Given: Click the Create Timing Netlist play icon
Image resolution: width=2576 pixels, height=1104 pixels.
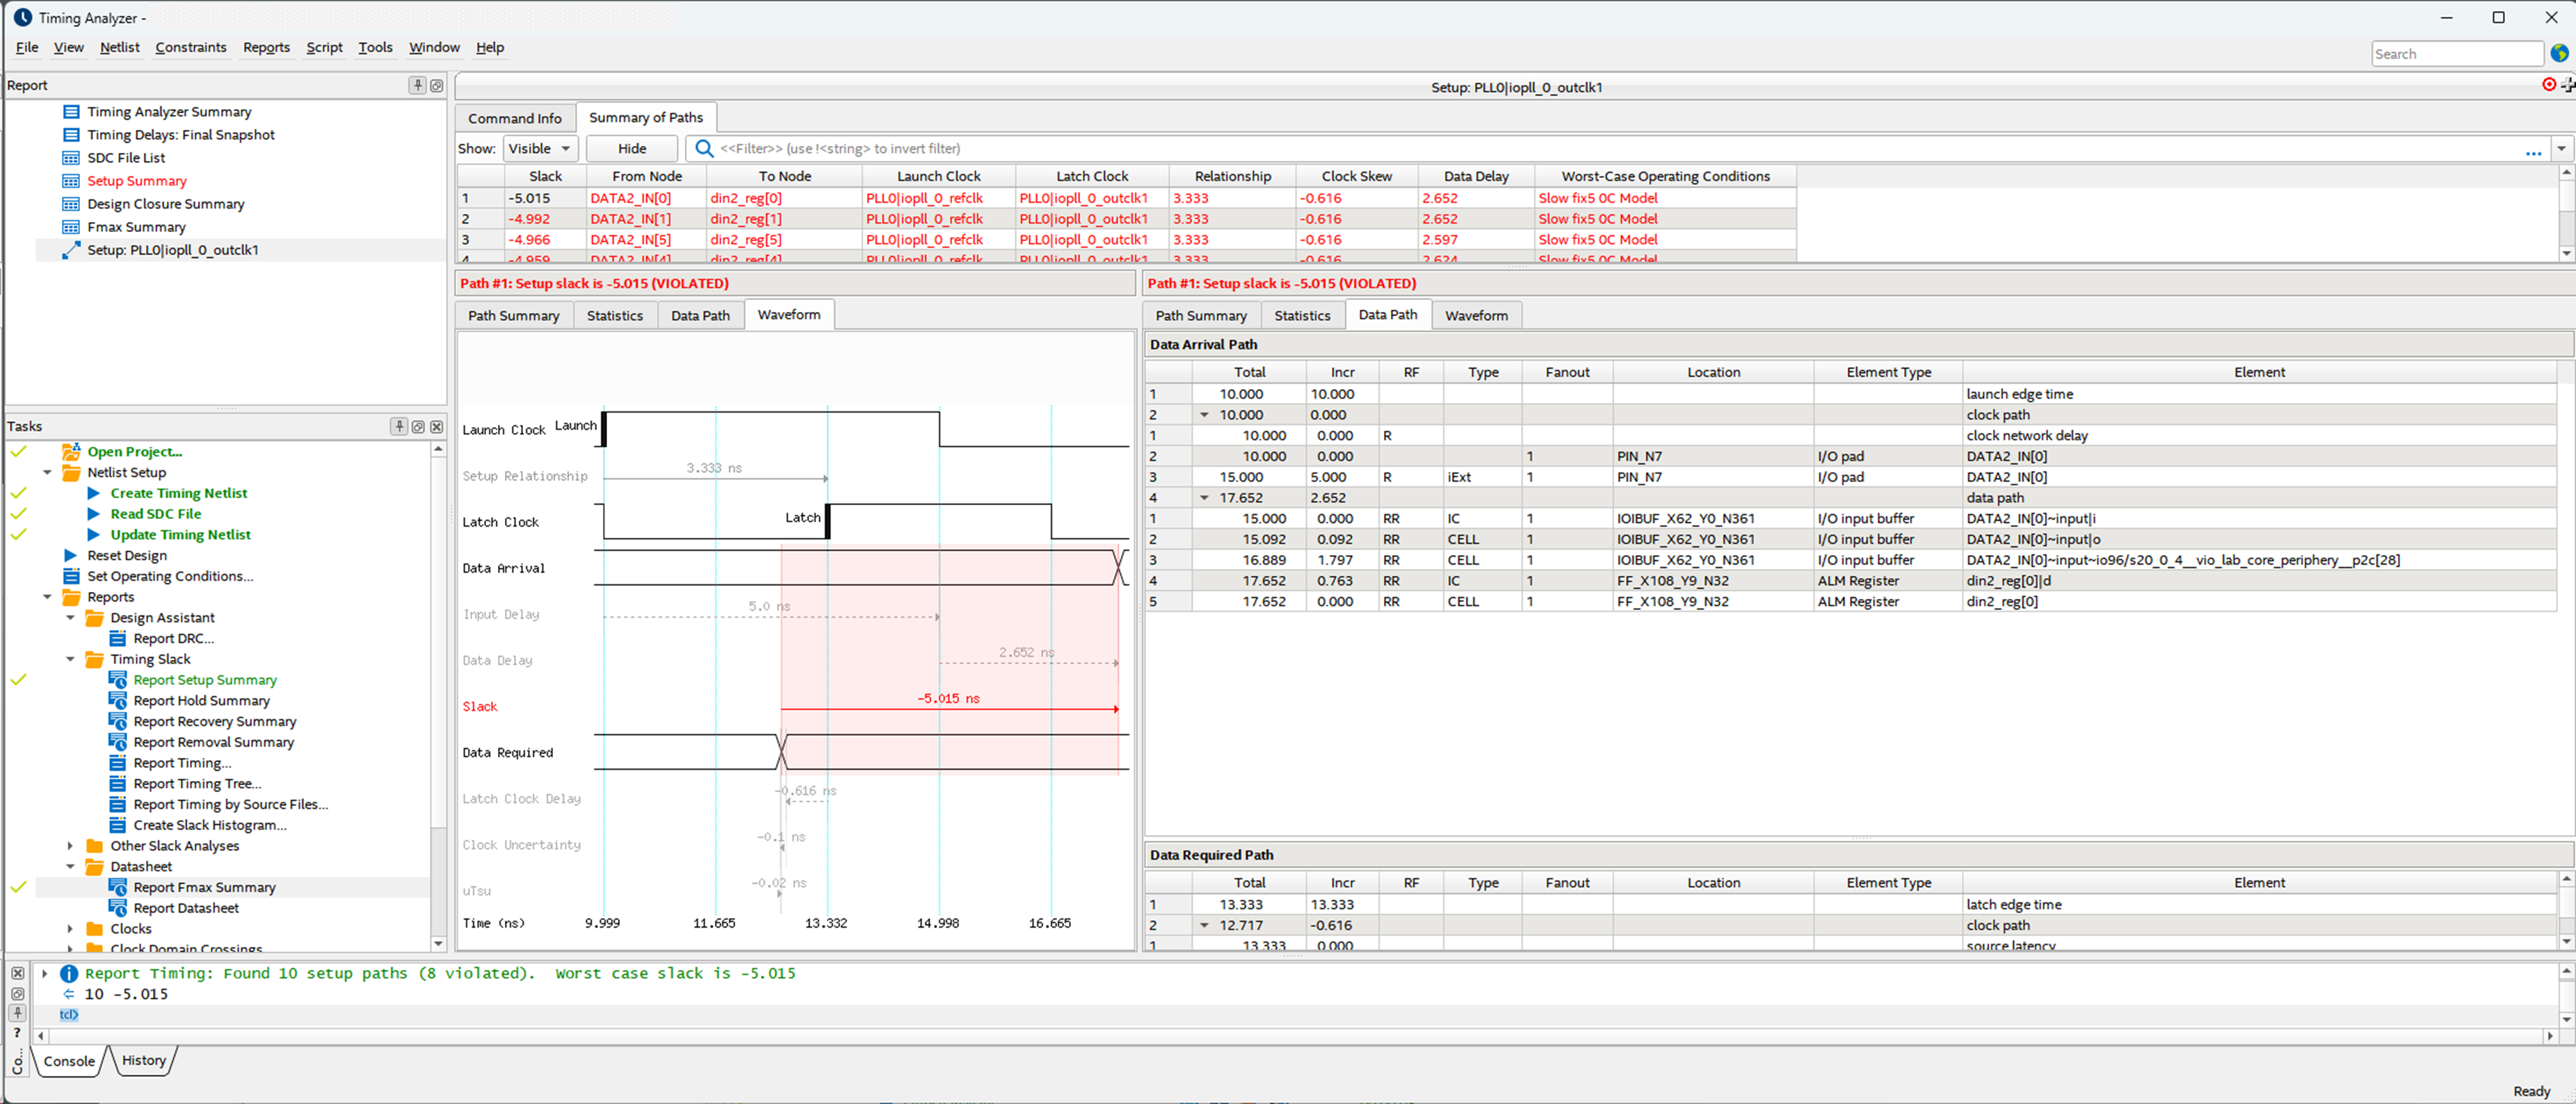Looking at the screenshot, I should pyautogui.click(x=94, y=493).
